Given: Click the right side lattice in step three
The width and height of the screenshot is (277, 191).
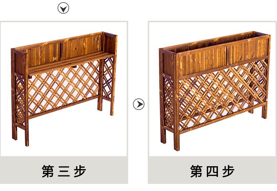Looking at the screenshot, I should (x=108, y=78).
